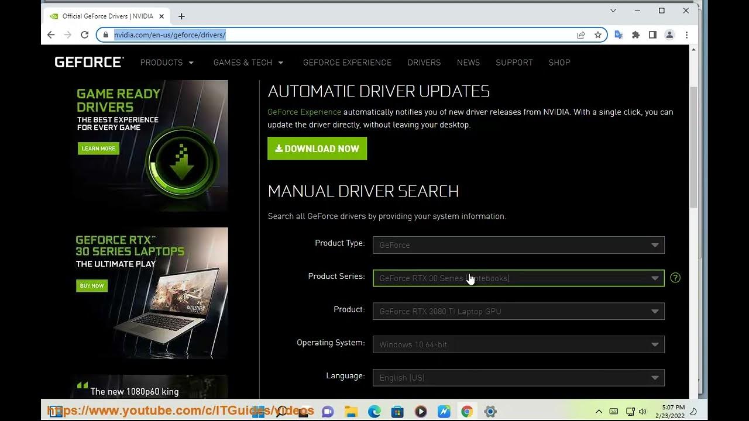Open the media player taskbar icon
Image resolution: width=749 pixels, height=421 pixels.
click(421, 412)
